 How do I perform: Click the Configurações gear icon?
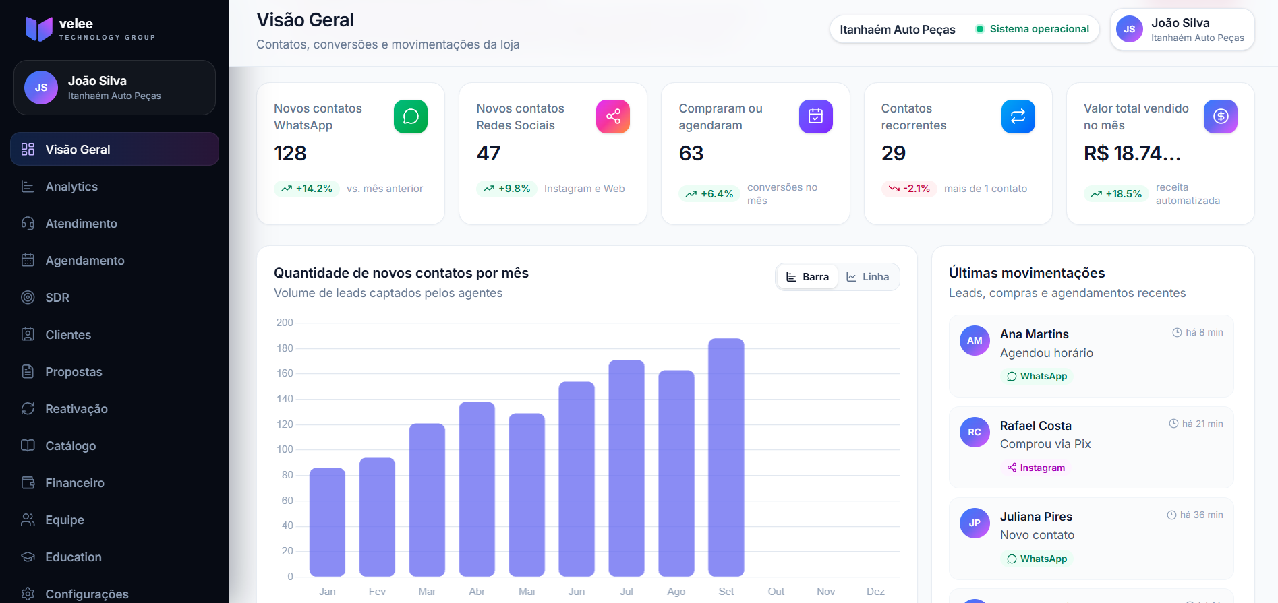[28, 594]
